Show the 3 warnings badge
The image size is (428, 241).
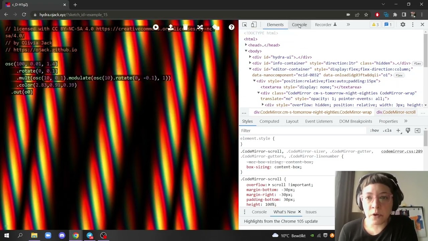pos(375,25)
